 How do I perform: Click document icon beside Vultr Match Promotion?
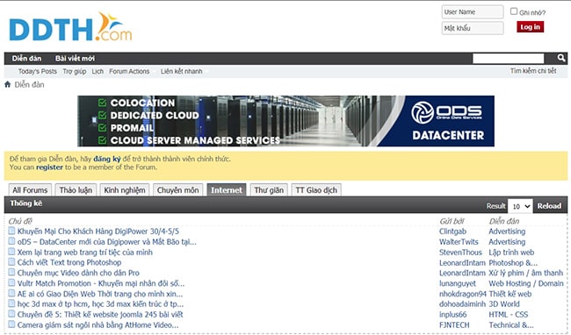pyautogui.click(x=11, y=283)
